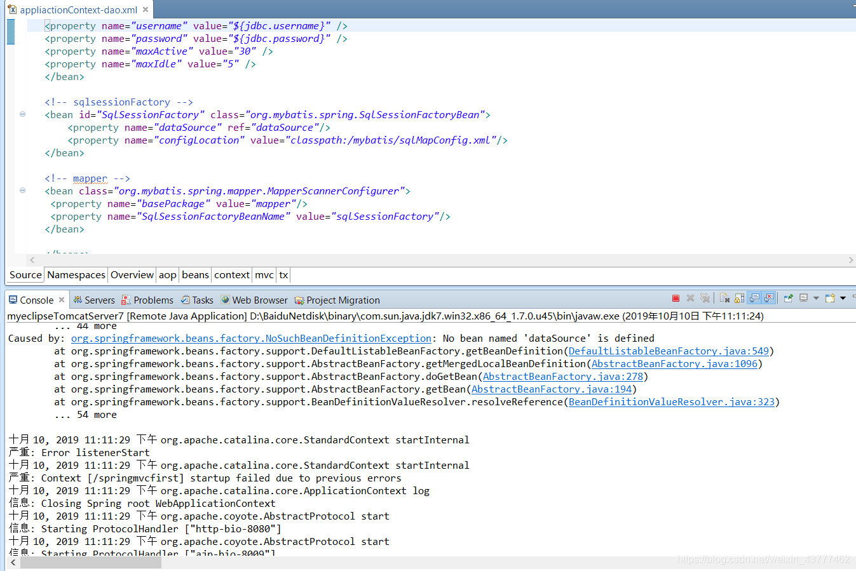Open AbstractBeanFactory.java:278 stack link

563,377
